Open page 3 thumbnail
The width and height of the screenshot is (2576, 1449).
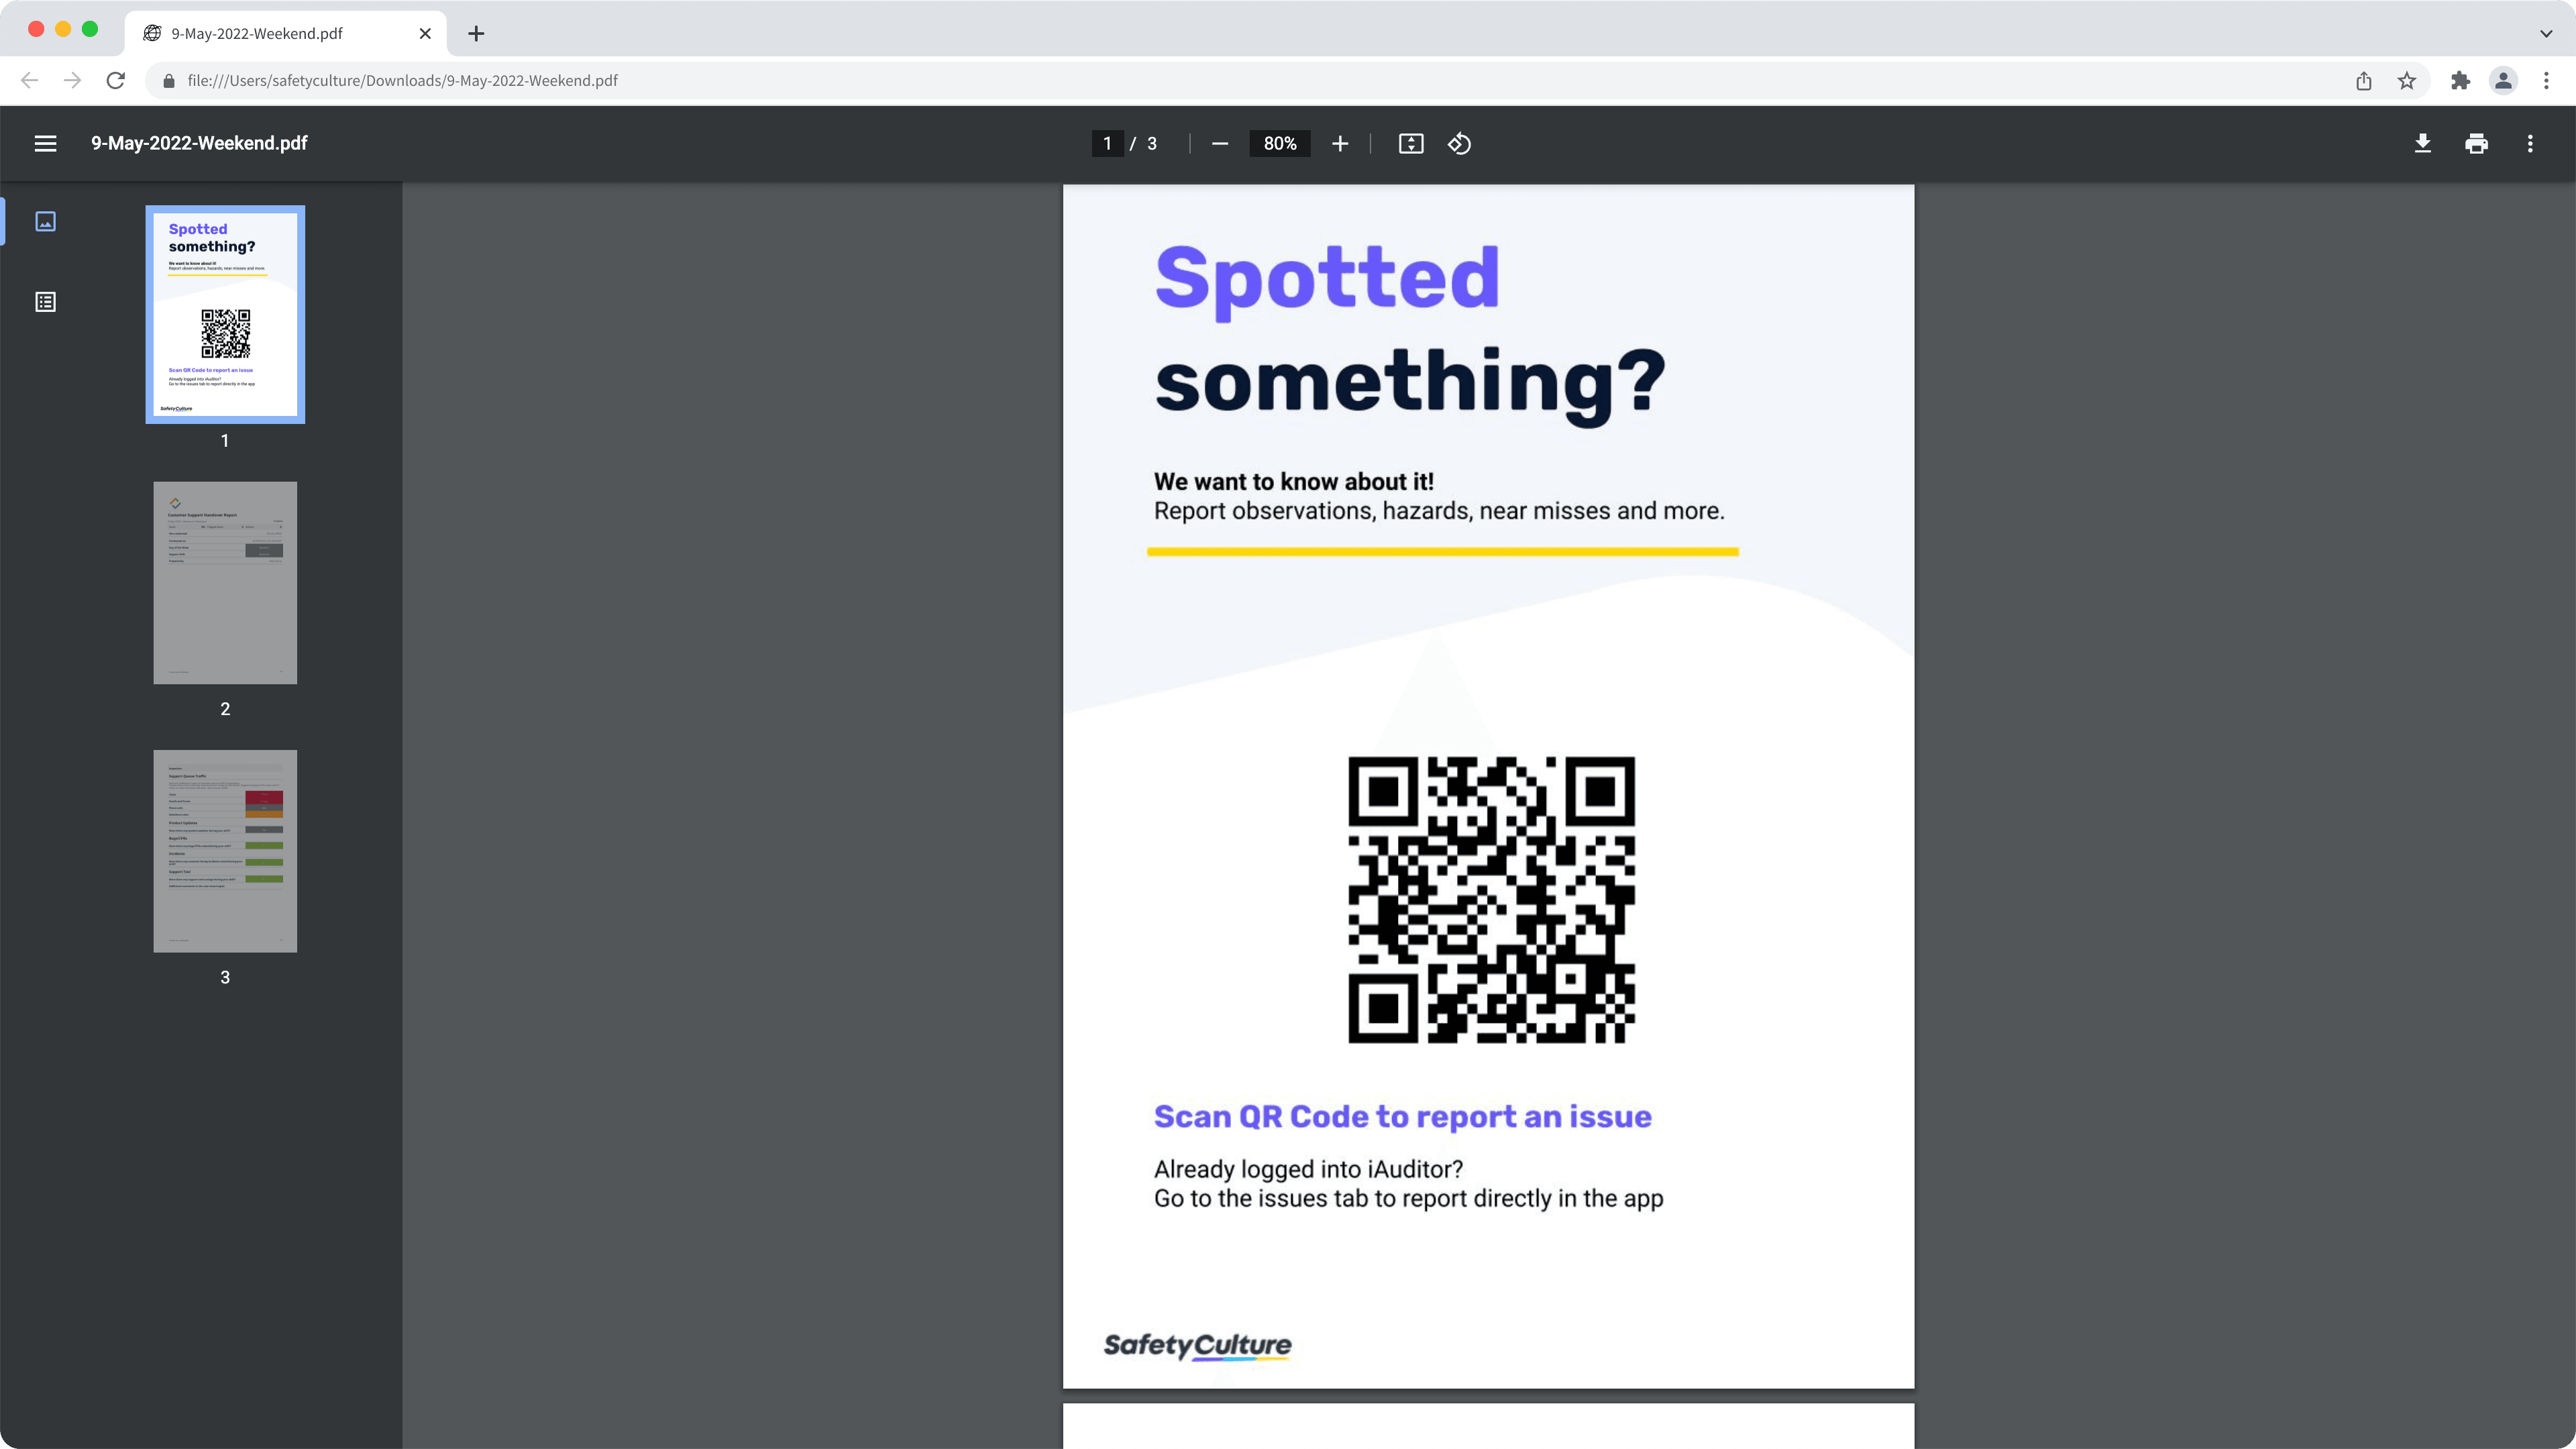click(225, 851)
